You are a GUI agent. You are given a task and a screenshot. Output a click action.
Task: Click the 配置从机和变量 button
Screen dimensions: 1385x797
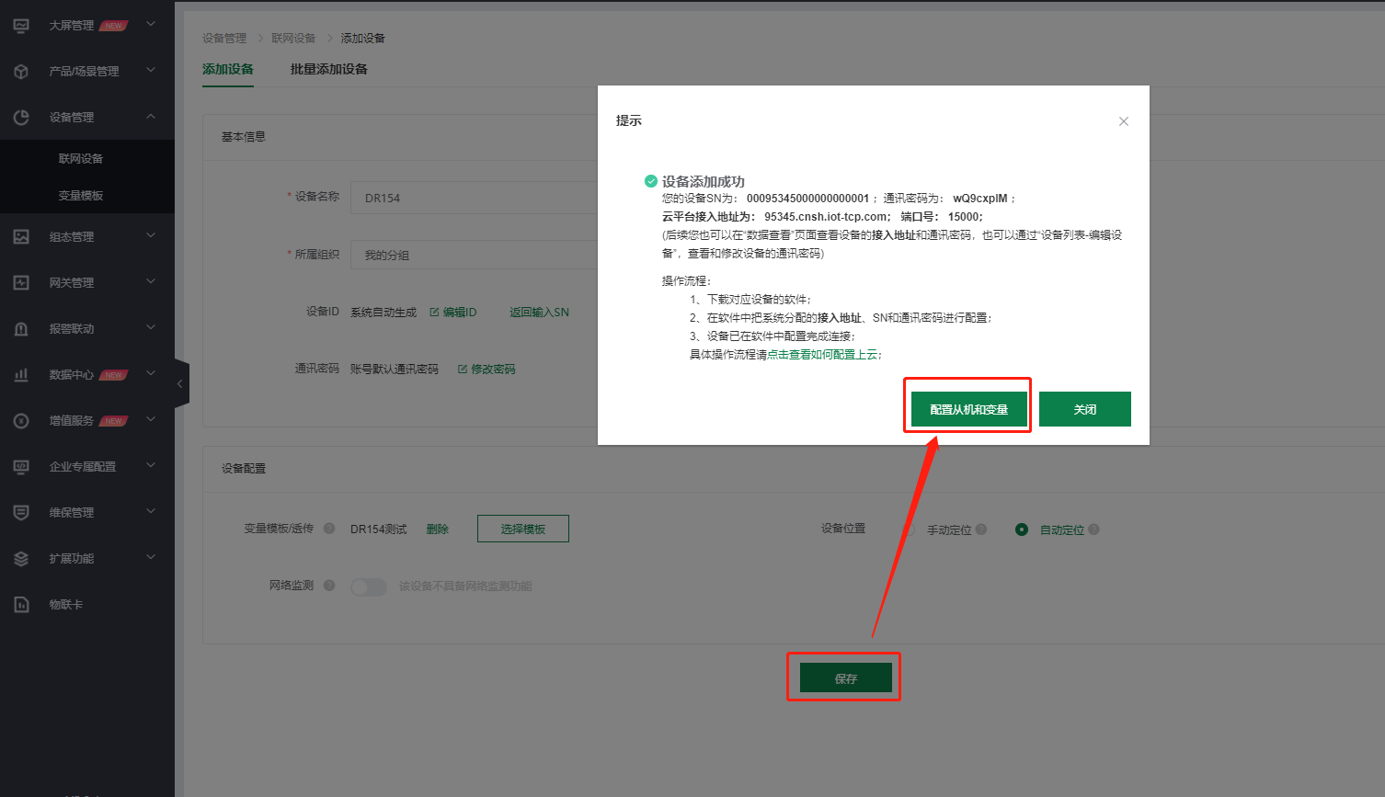pos(968,409)
